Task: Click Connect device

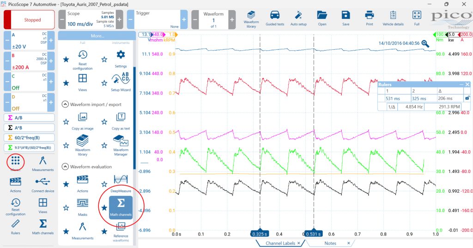Action: (x=43, y=185)
